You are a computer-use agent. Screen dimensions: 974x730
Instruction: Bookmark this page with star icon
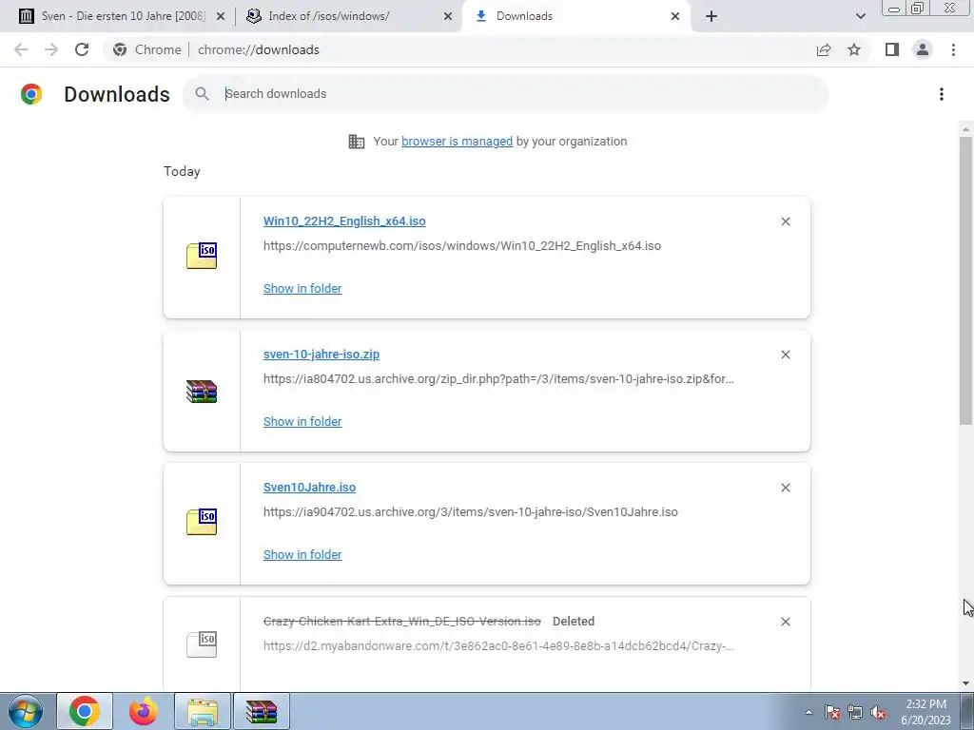pos(854,49)
